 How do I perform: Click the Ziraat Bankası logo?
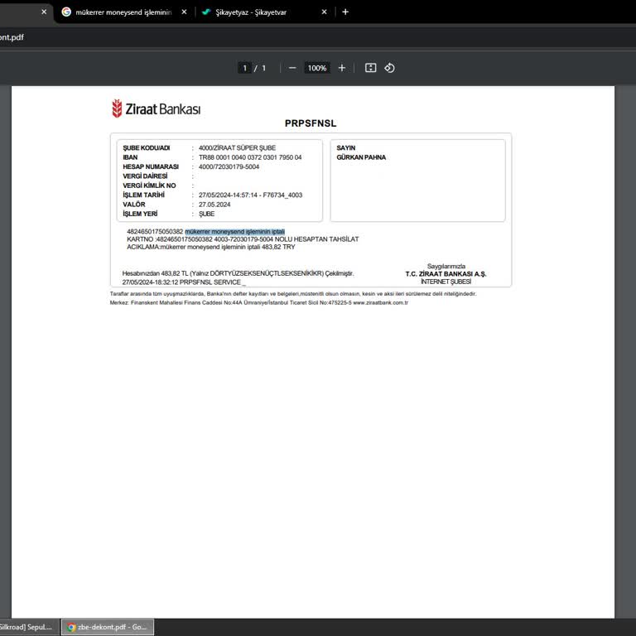(157, 108)
